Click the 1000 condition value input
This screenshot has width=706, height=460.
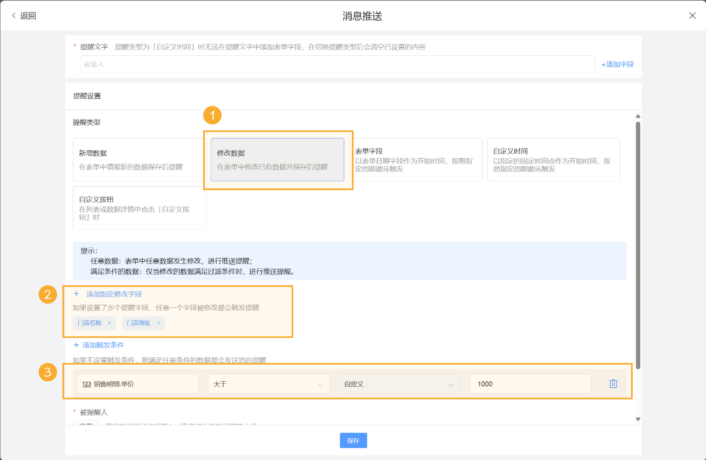point(529,383)
